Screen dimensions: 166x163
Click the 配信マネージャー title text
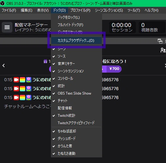point(31,25)
